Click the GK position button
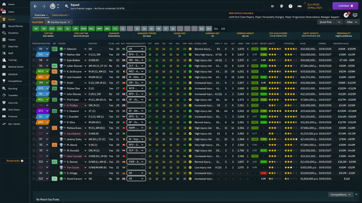 coord(36,29)
